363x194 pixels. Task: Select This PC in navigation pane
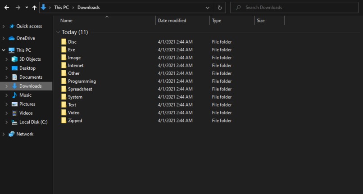23,50
